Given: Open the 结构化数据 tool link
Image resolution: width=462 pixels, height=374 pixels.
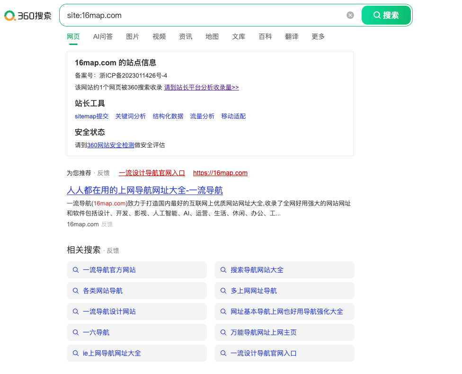Looking at the screenshot, I should coord(168,116).
